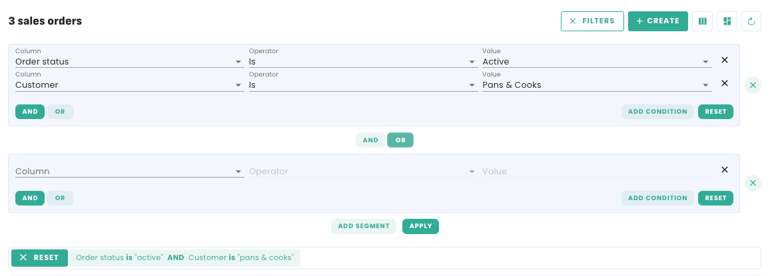This screenshot has height=276, width=770.
Task: Delete the first filter segment
Action: pos(753,85)
